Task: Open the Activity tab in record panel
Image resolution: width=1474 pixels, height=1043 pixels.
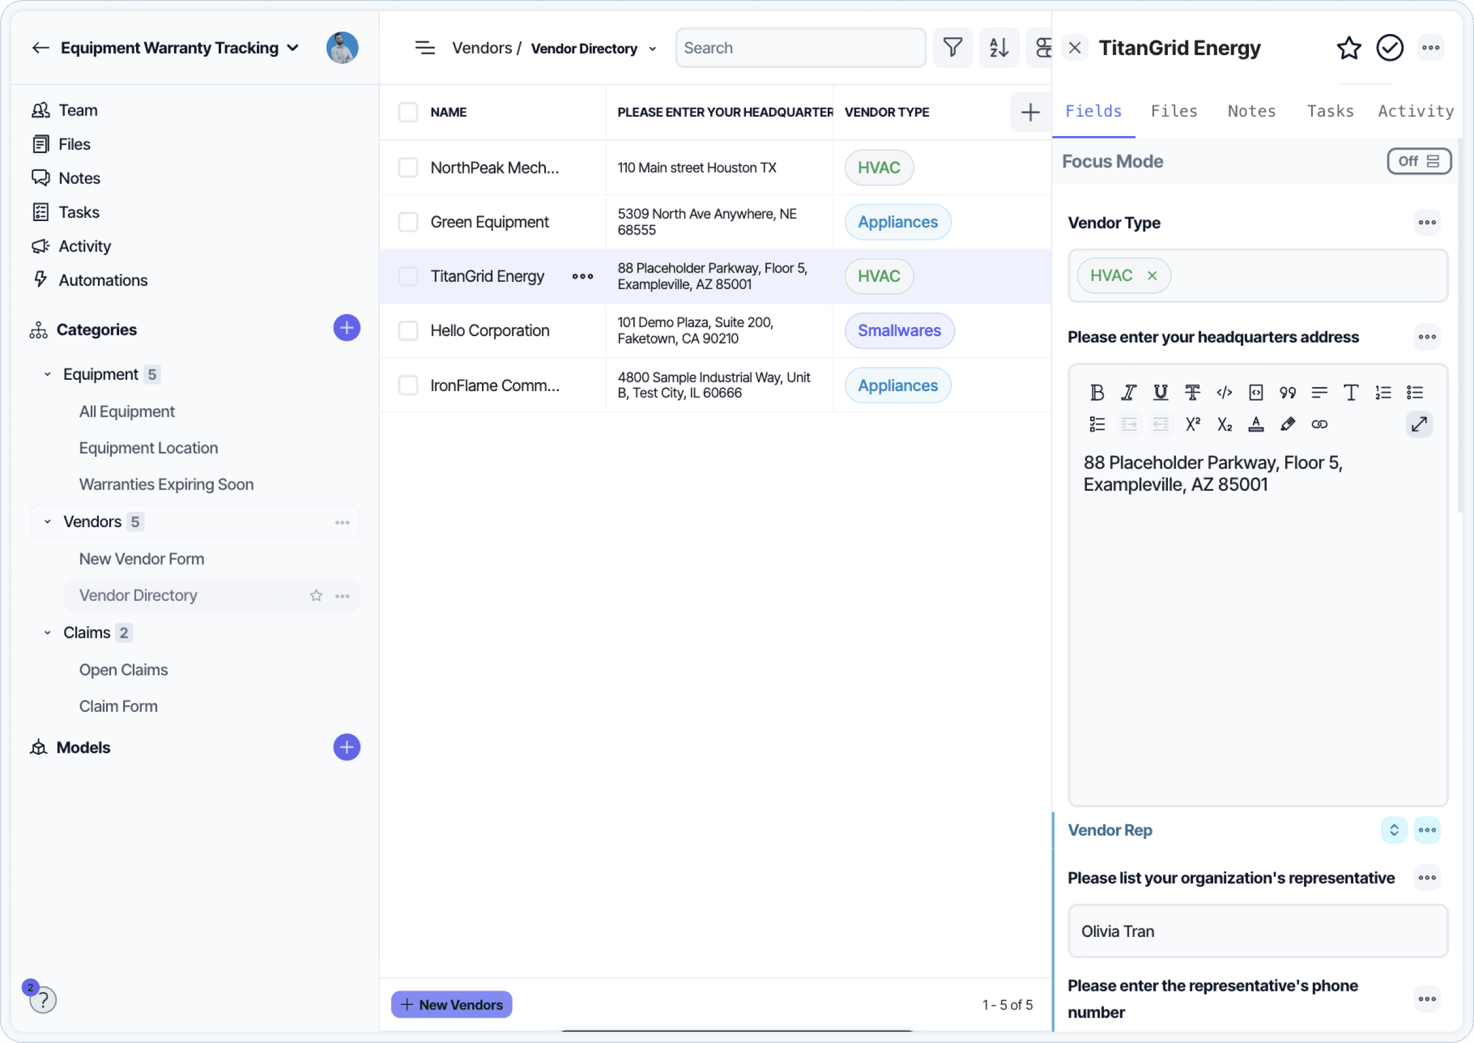Action: coord(1415,111)
